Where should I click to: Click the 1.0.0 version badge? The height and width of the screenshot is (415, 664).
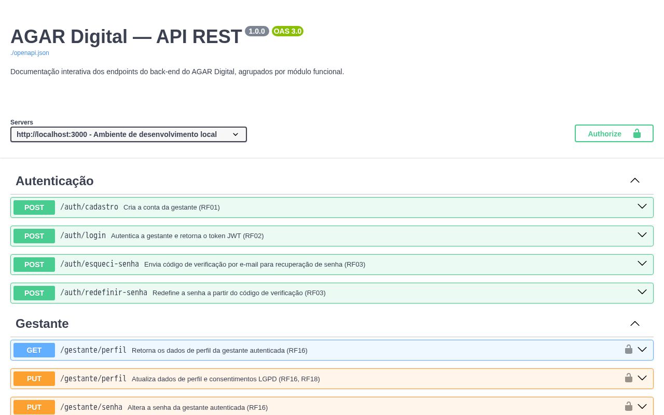257,31
